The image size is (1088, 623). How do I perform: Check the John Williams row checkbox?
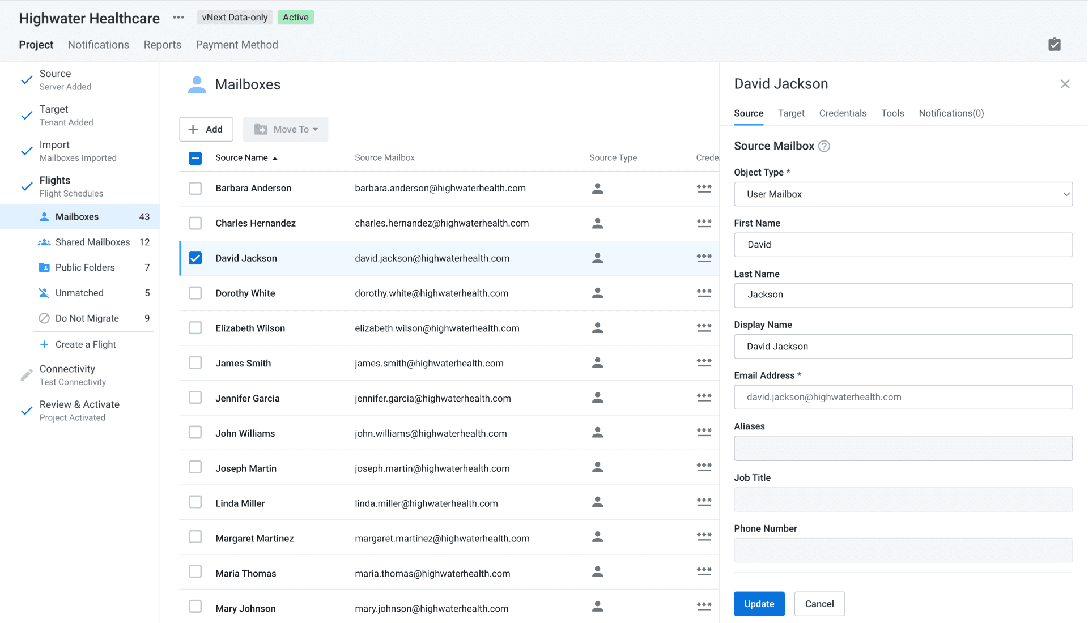coord(195,433)
